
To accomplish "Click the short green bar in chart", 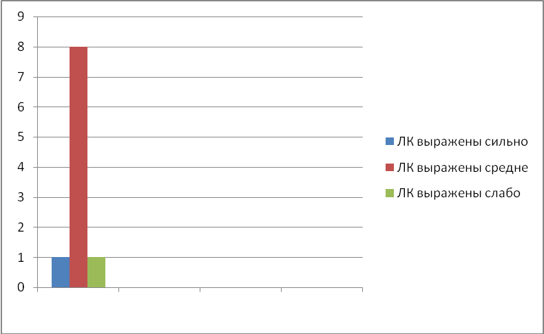I will coord(96,272).
